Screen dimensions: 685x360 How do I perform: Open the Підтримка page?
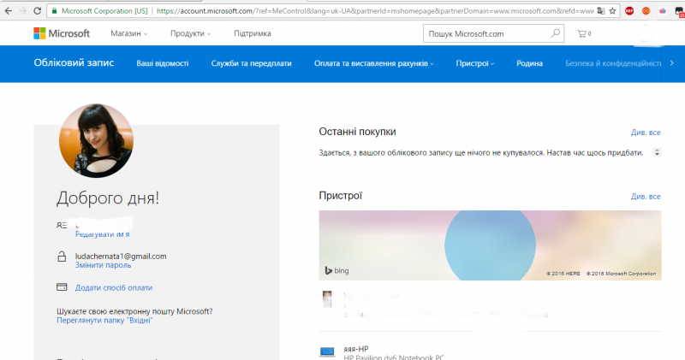click(x=253, y=33)
